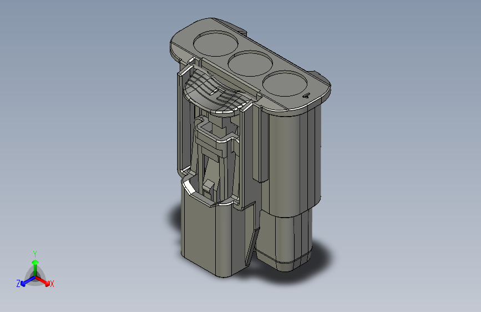Select the first circular recess on the connector top
The height and width of the screenshot is (312, 481).
click(x=216, y=43)
